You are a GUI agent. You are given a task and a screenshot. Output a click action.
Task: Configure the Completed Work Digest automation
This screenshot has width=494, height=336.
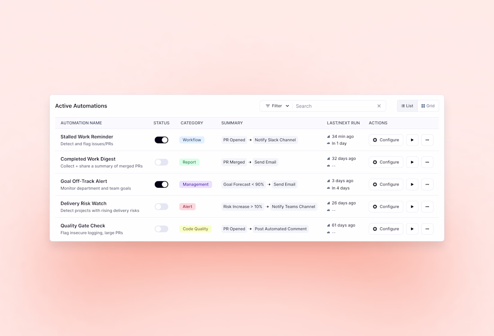point(386,162)
